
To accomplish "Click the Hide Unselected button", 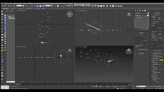I will pos(157,44).
